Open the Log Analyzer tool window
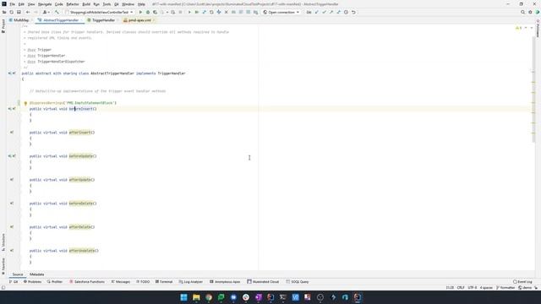Screen dimensions: 541x304 pos(191,281)
